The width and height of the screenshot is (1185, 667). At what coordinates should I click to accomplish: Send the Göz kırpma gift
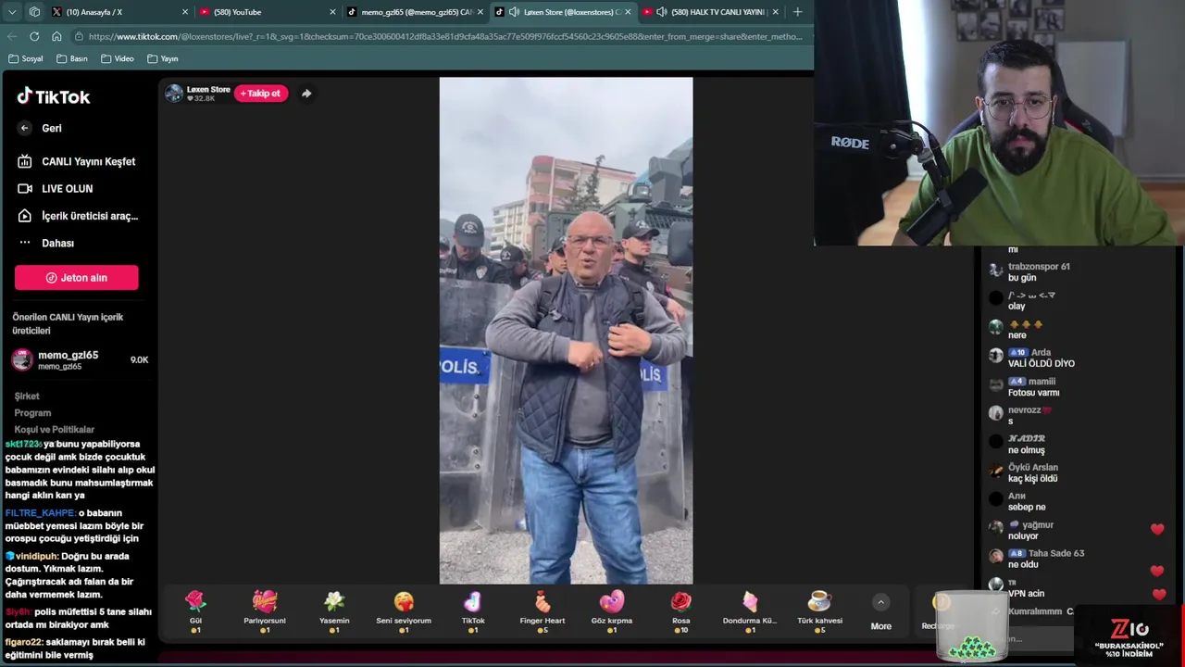[x=612, y=610]
